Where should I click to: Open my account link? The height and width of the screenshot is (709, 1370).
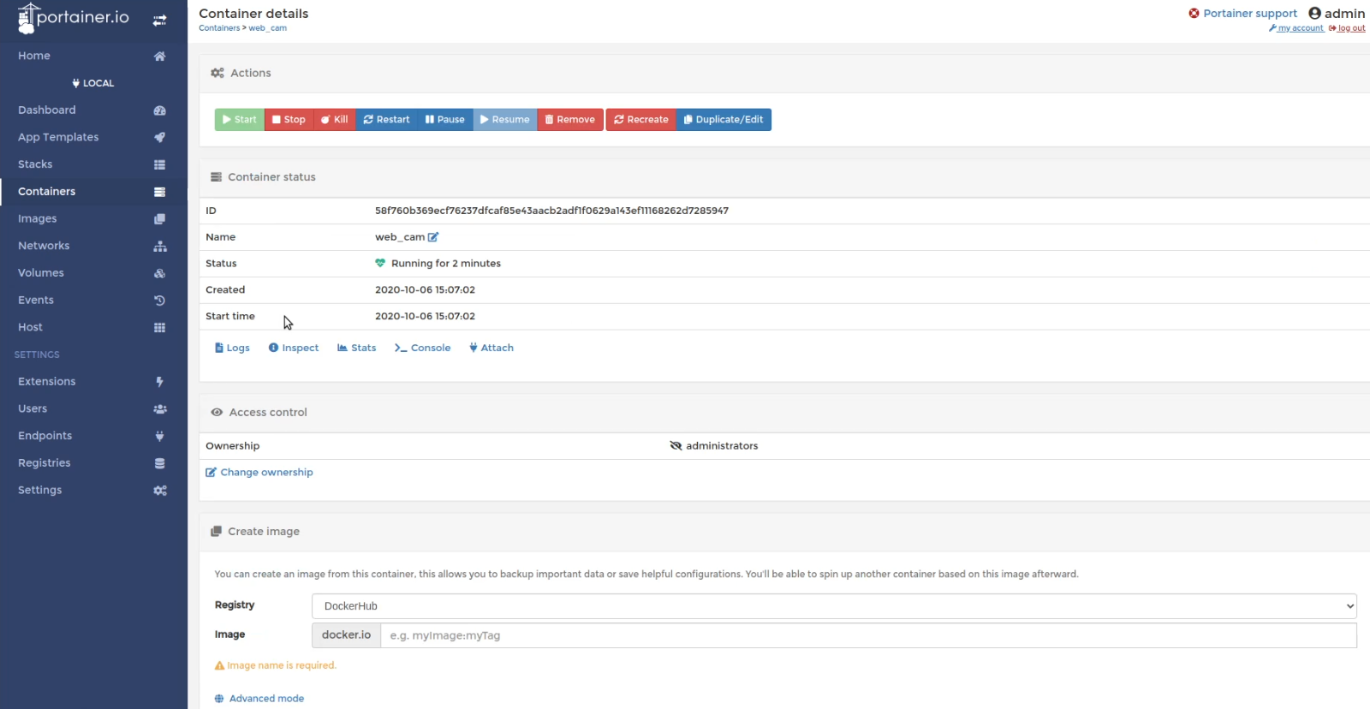click(1296, 28)
